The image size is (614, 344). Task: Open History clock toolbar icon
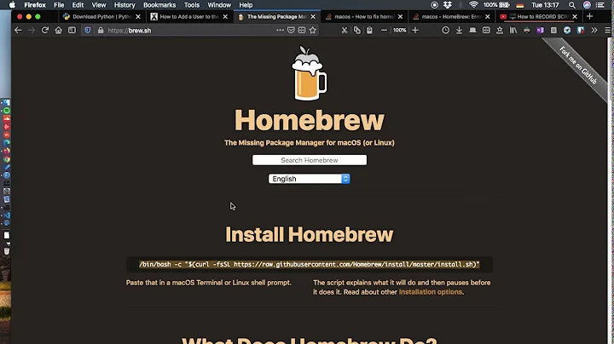(x=446, y=30)
